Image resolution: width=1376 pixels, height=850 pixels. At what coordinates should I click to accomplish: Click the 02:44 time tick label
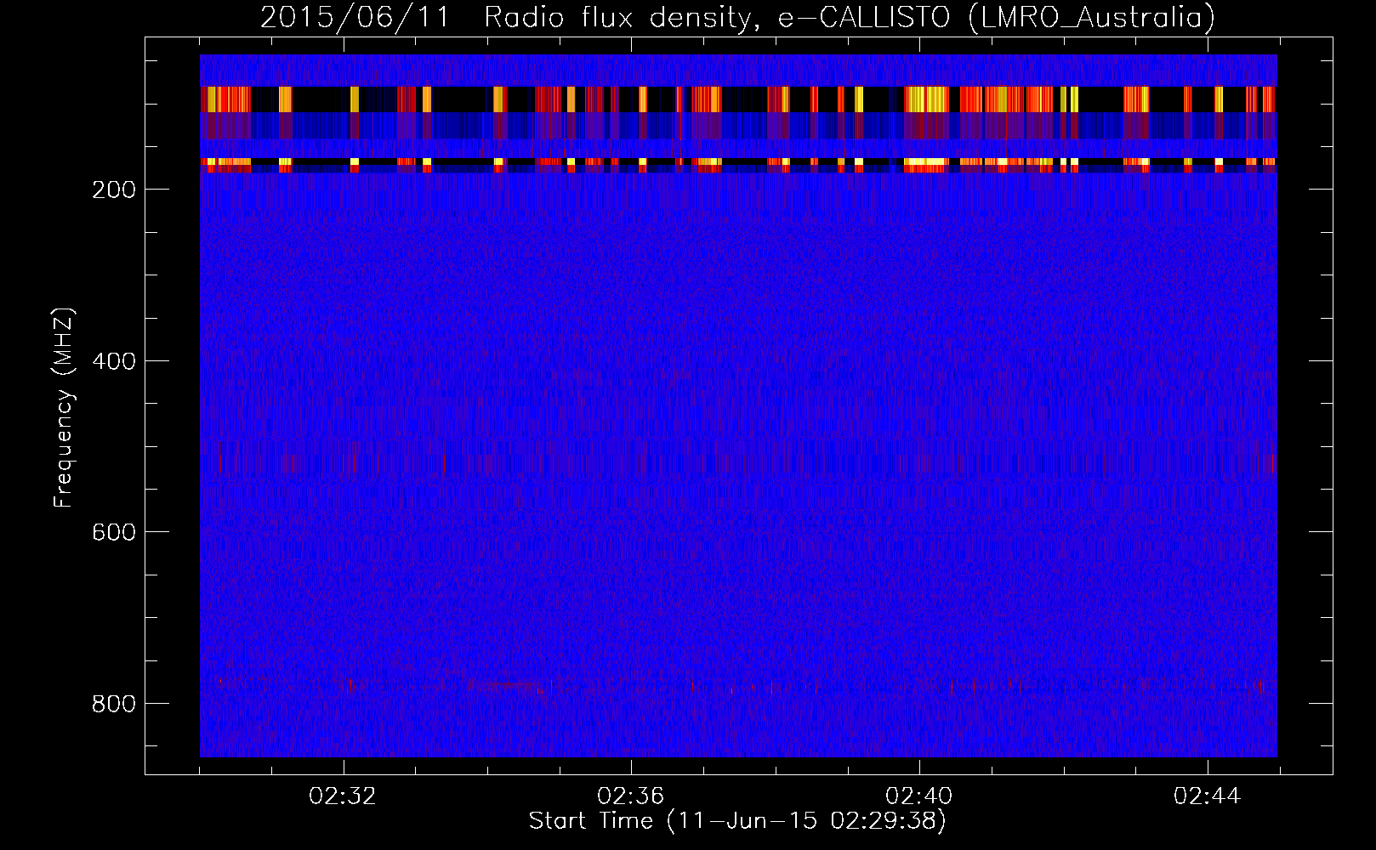pyautogui.click(x=1207, y=796)
